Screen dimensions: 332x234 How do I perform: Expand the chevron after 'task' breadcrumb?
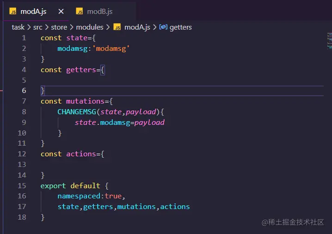coord(29,27)
